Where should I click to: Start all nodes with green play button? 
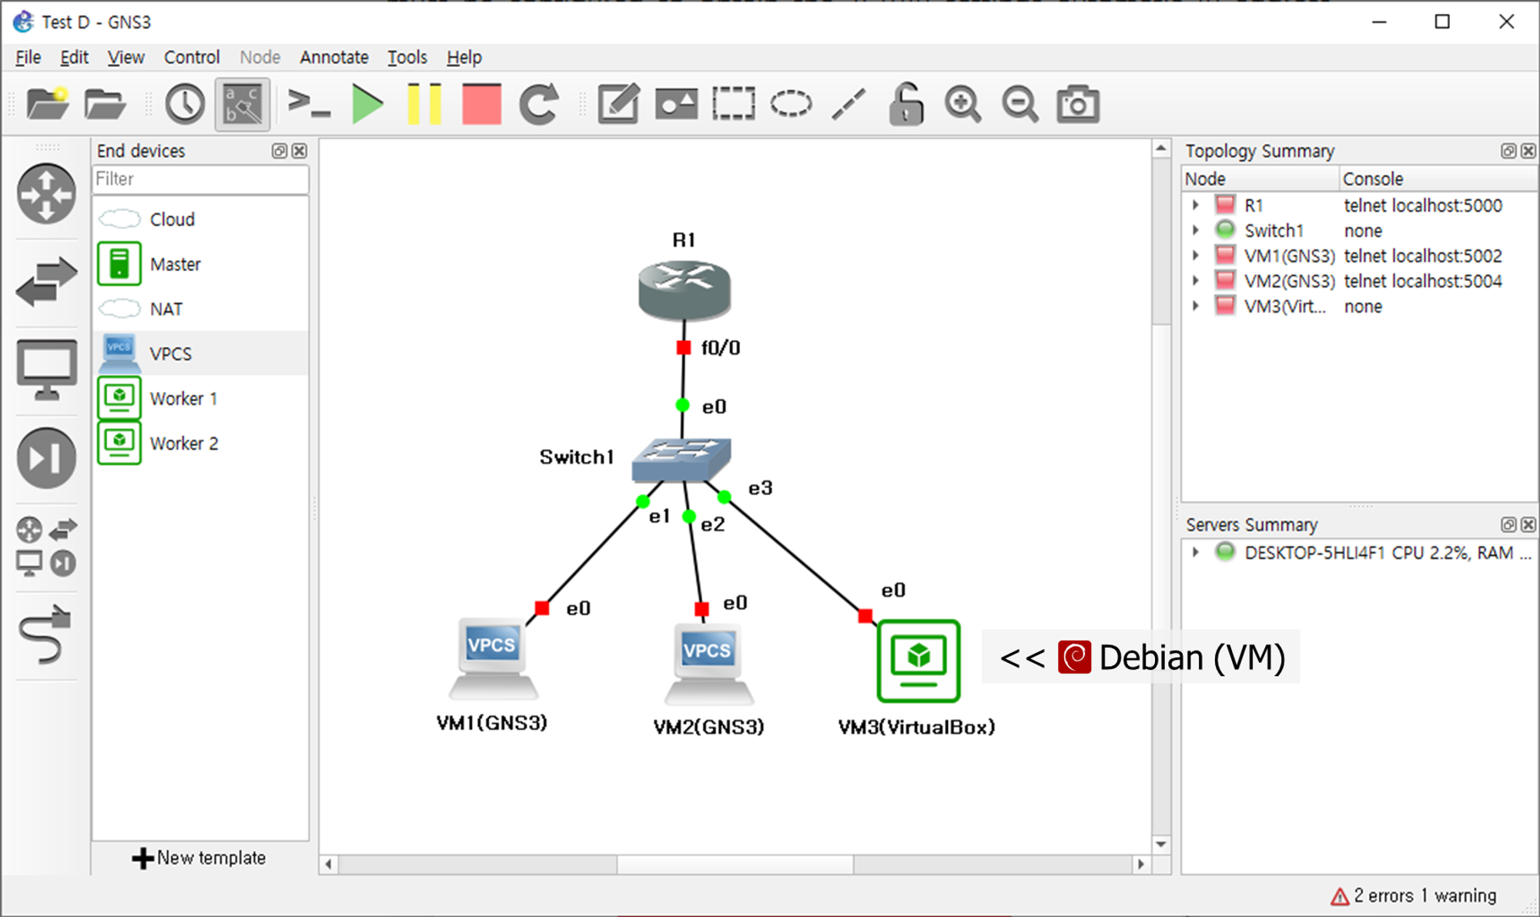[x=367, y=104]
